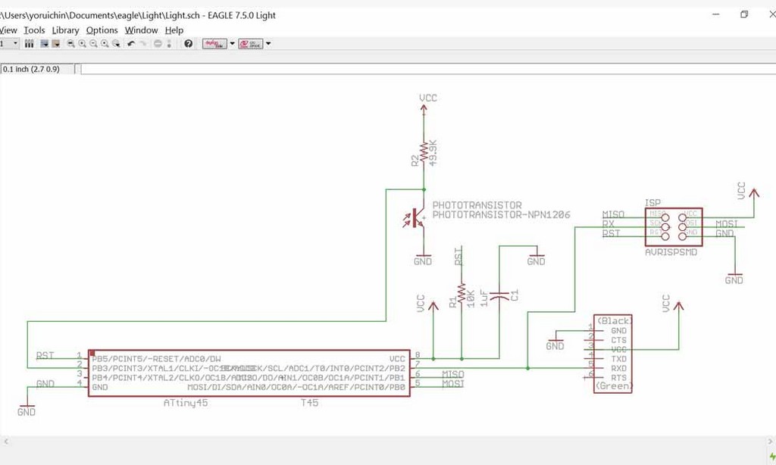Undo the last action with curved arrow
Image resolution: width=776 pixels, height=465 pixels.
(x=131, y=43)
